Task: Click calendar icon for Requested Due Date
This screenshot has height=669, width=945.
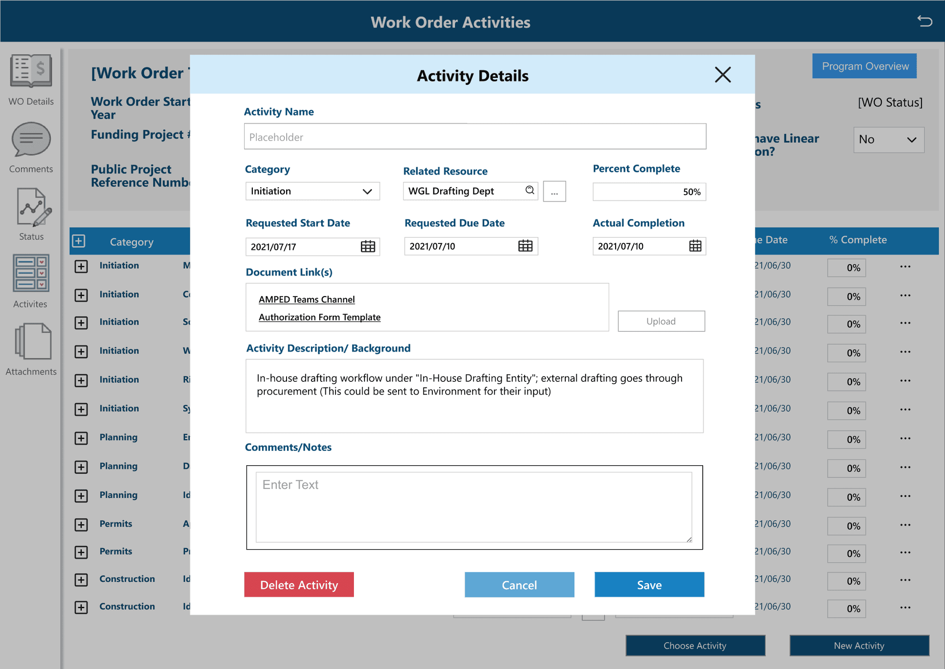Action: pos(525,246)
